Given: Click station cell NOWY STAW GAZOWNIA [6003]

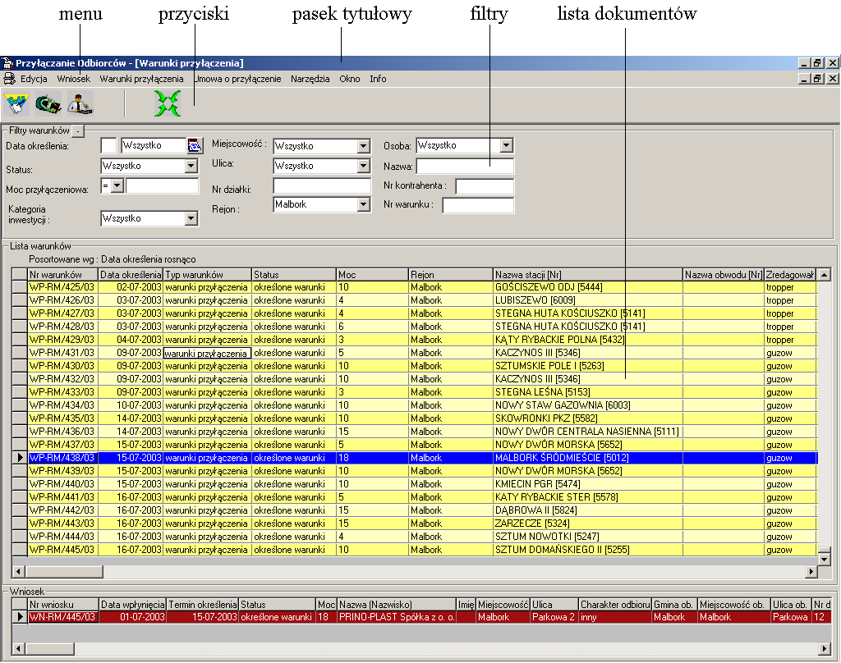Looking at the screenshot, I should (x=588, y=405).
